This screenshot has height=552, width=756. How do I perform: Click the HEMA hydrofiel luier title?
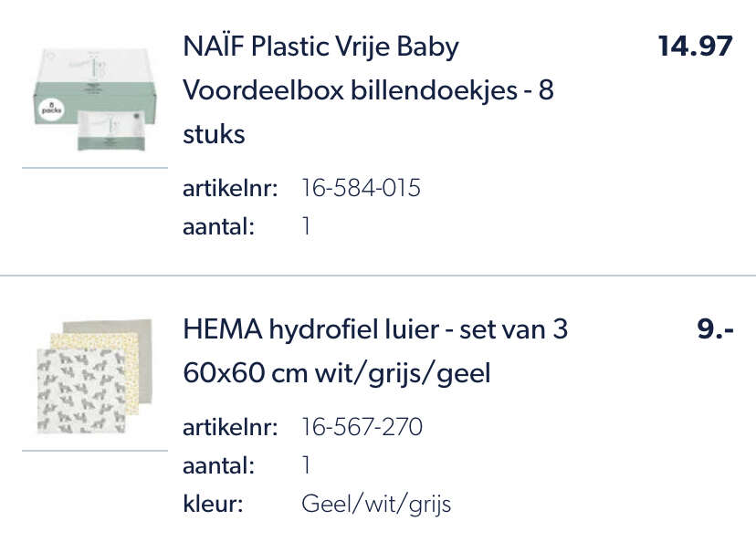tap(375, 351)
